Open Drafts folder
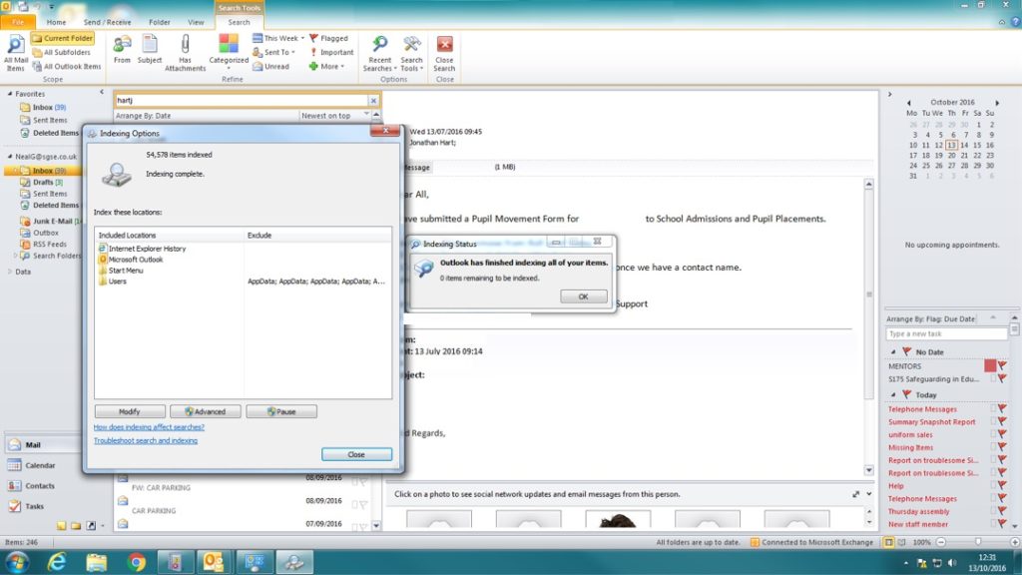This screenshot has height=575, width=1022. pyautogui.click(x=43, y=183)
